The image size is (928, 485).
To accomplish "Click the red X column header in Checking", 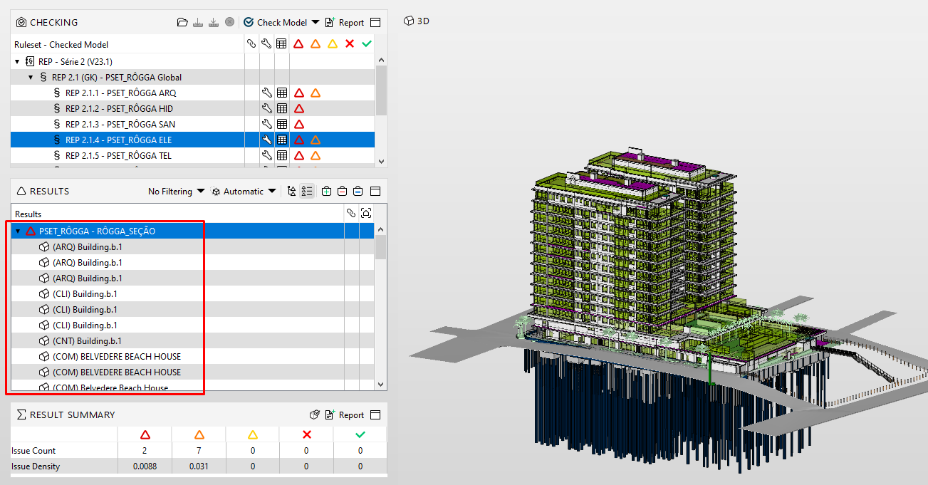I will 350,44.
